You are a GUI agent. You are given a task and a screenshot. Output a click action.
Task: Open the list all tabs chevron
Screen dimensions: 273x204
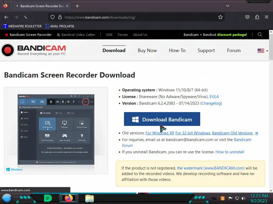228,6
